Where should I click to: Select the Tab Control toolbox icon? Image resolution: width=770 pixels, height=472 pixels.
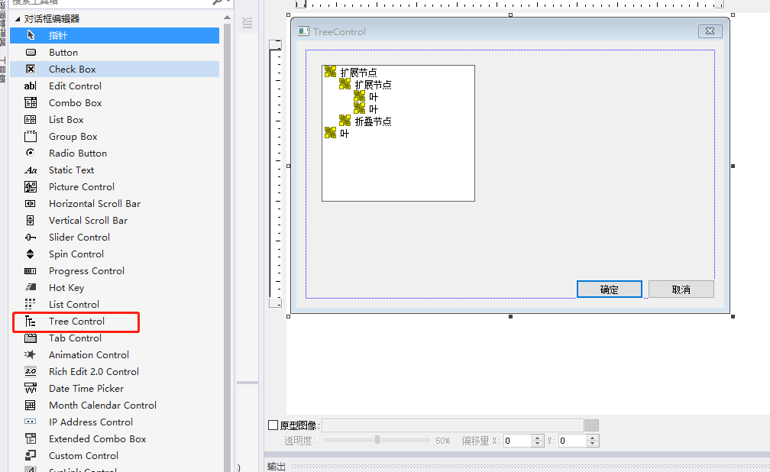[x=31, y=338]
